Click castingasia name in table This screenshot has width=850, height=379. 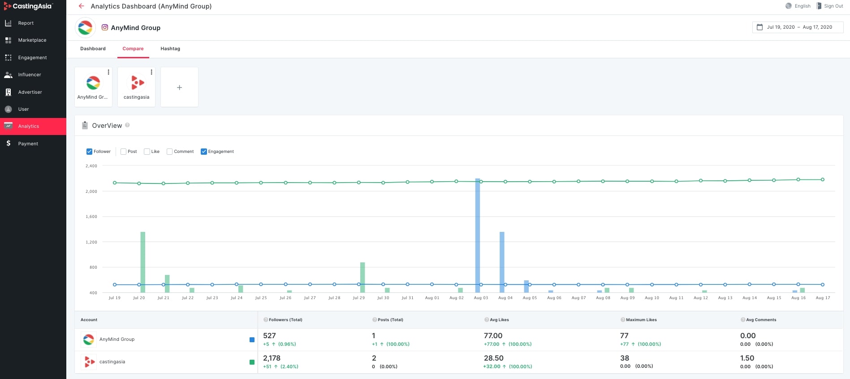click(x=112, y=362)
